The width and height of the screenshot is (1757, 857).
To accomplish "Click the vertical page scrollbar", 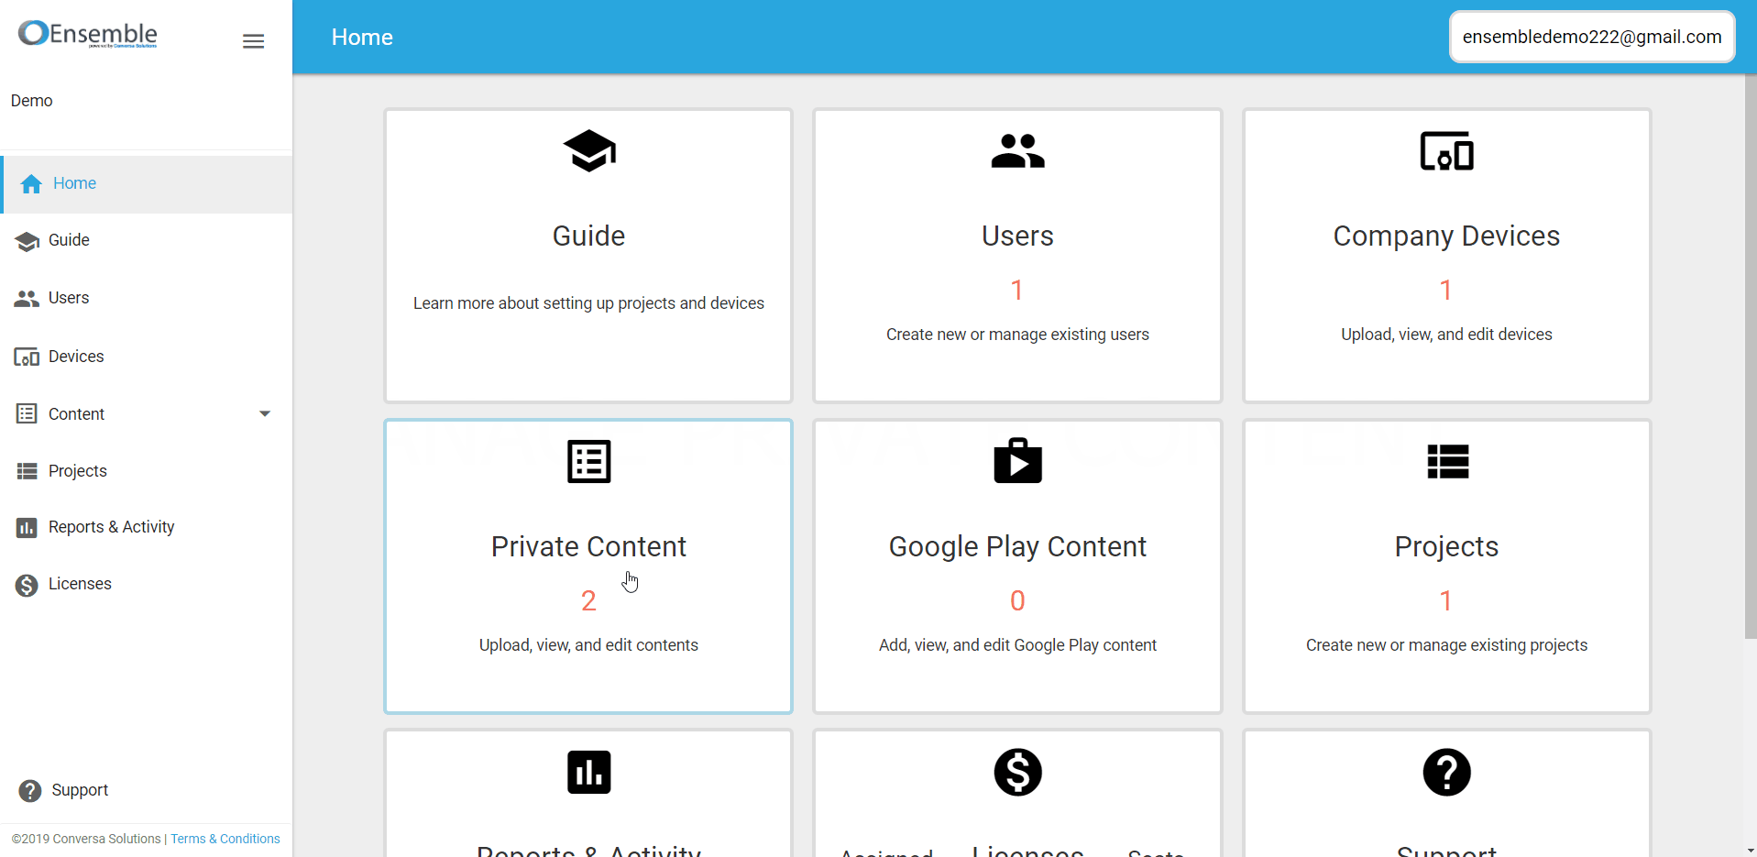I will (1751, 357).
